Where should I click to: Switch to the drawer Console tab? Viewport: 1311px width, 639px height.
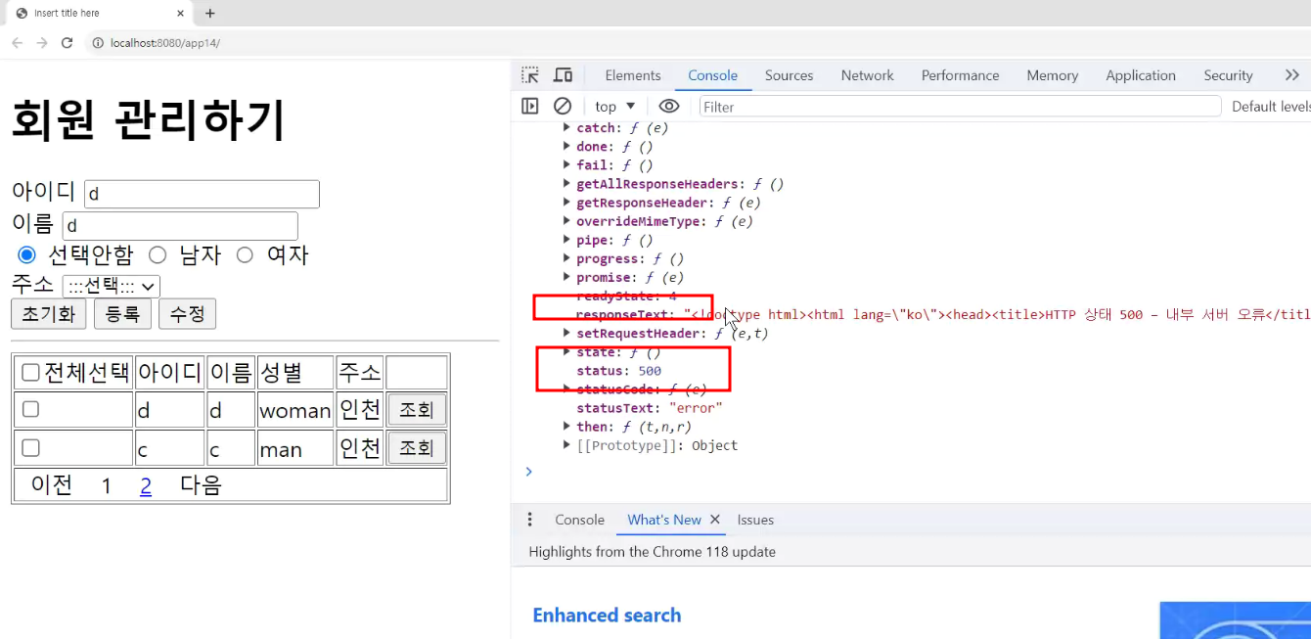point(580,520)
